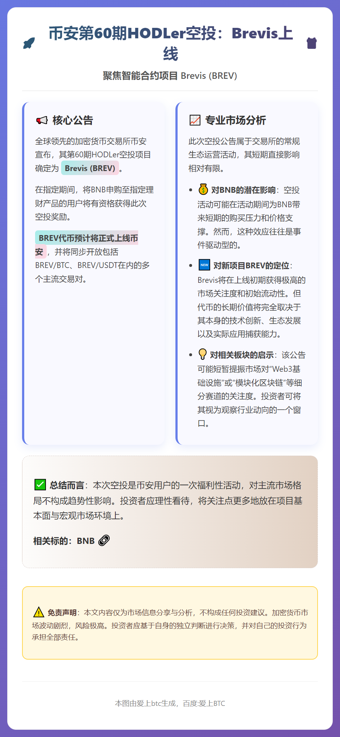Click the green check mark icon beside 总结而言
Screen dimensions: 340x737
point(40,485)
